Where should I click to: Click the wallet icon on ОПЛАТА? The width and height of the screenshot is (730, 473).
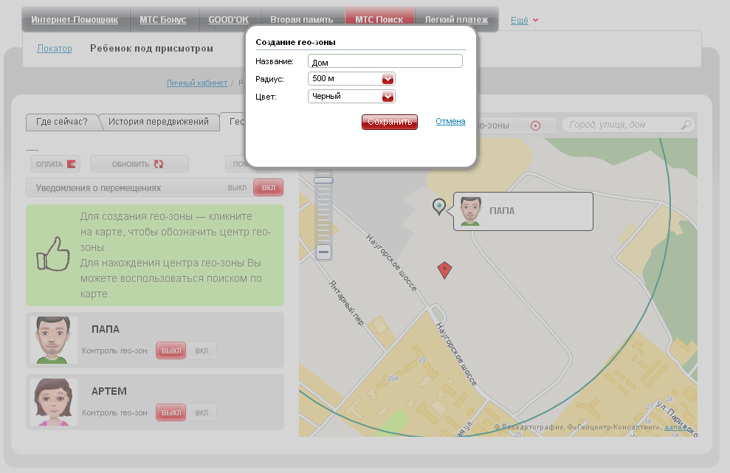click(72, 164)
